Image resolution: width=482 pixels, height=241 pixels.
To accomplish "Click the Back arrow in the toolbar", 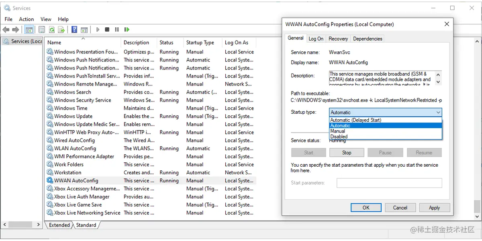I will (x=6, y=29).
